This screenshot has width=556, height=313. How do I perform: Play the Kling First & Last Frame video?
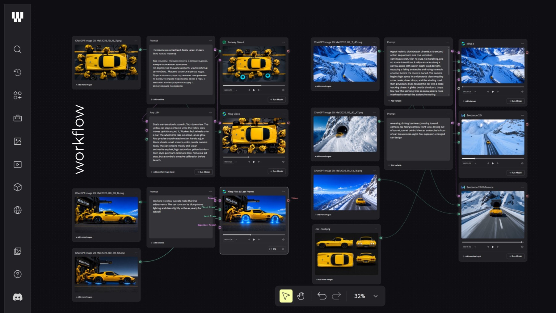(254, 239)
